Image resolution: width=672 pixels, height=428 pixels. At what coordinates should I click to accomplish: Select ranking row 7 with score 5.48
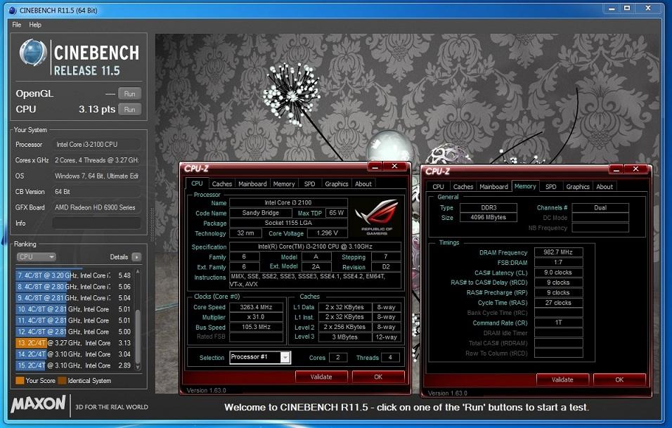[74, 275]
